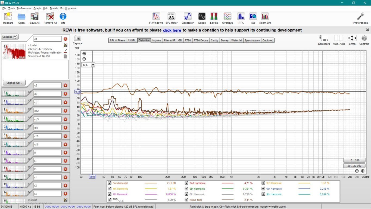
Task: Switch to the Impulse tab
Action: pos(157,40)
